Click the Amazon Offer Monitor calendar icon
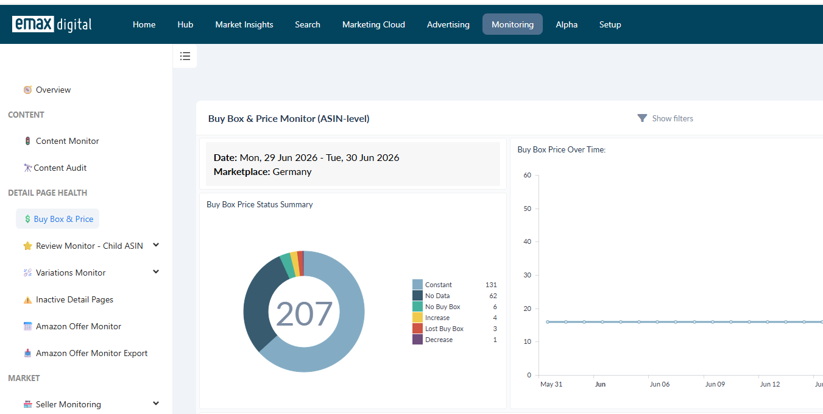Image resolution: width=823 pixels, height=414 pixels. coord(27,326)
